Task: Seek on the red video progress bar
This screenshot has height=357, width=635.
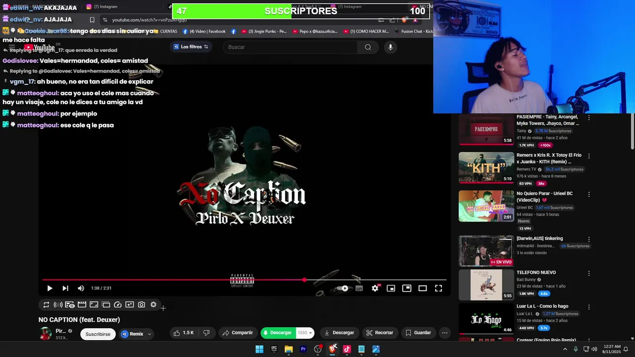Action: tap(244, 280)
